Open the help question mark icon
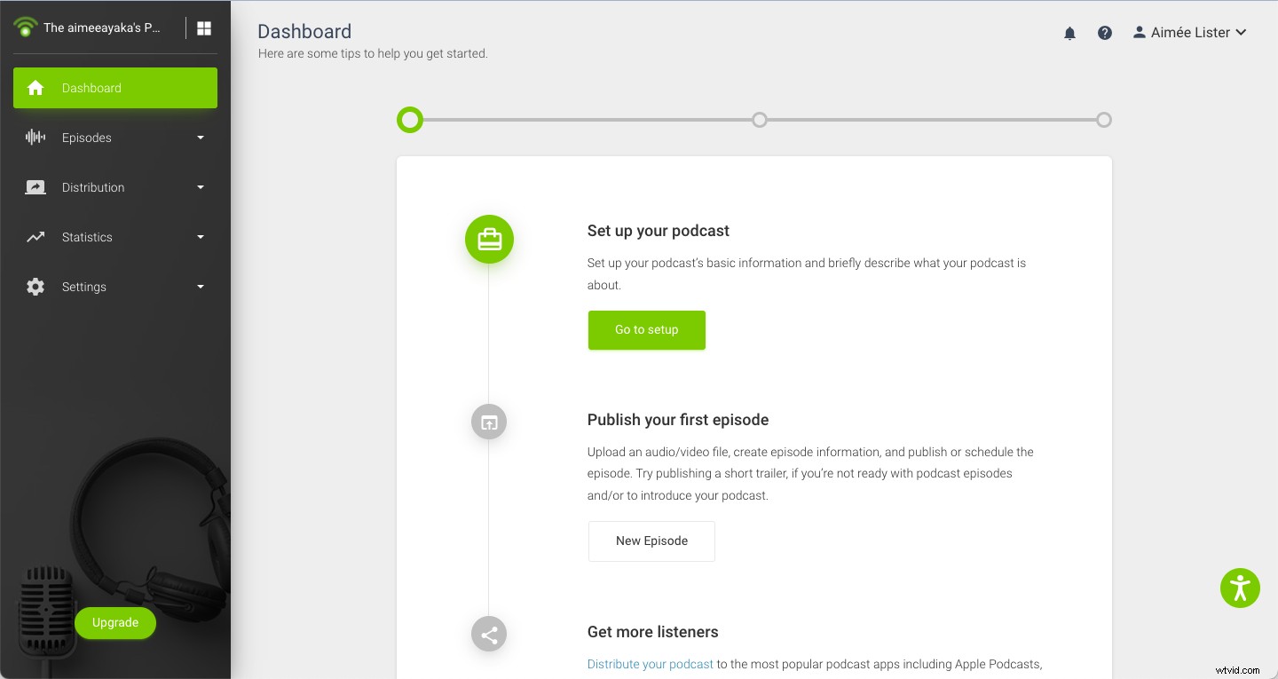 click(1105, 33)
